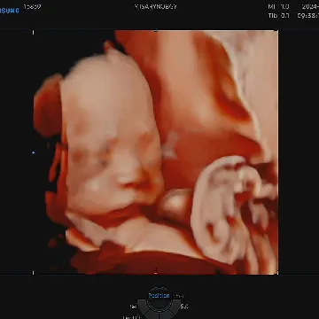This screenshot has height=319, width=319.
Task: Click the blue side marker left of image
Action: click(33, 152)
